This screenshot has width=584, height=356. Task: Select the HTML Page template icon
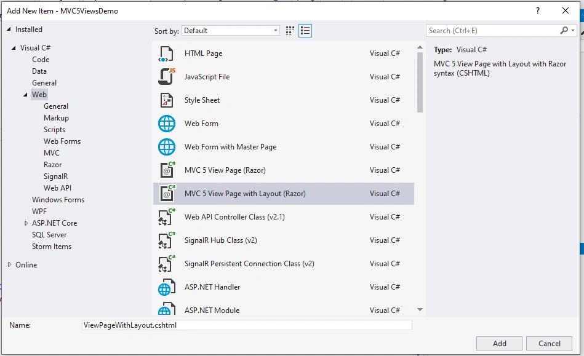click(166, 53)
